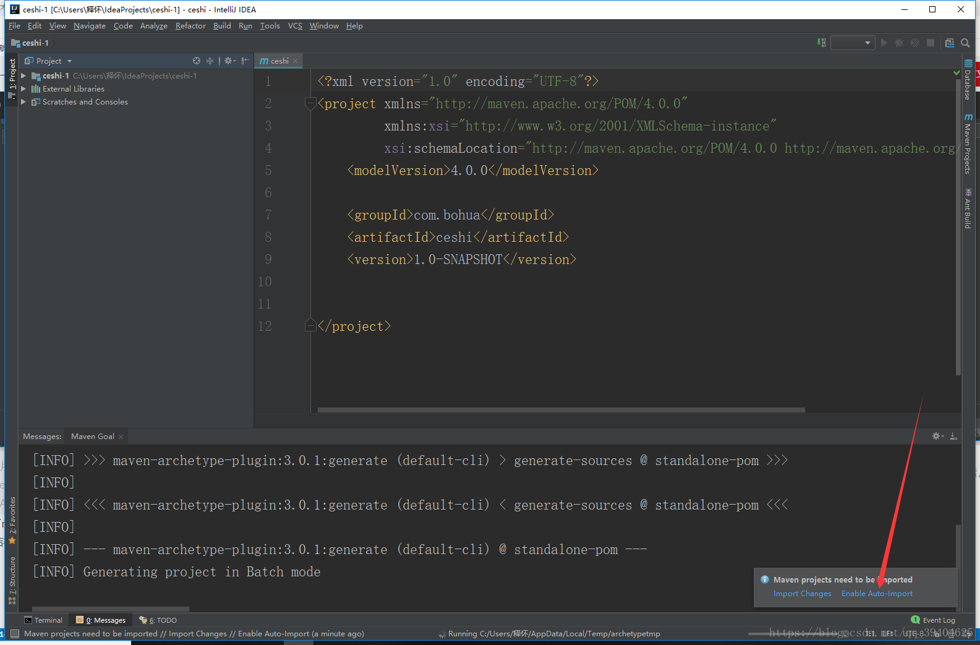Click the Run with Coverage icon
This screenshot has height=645, width=980.
pyautogui.click(x=915, y=43)
